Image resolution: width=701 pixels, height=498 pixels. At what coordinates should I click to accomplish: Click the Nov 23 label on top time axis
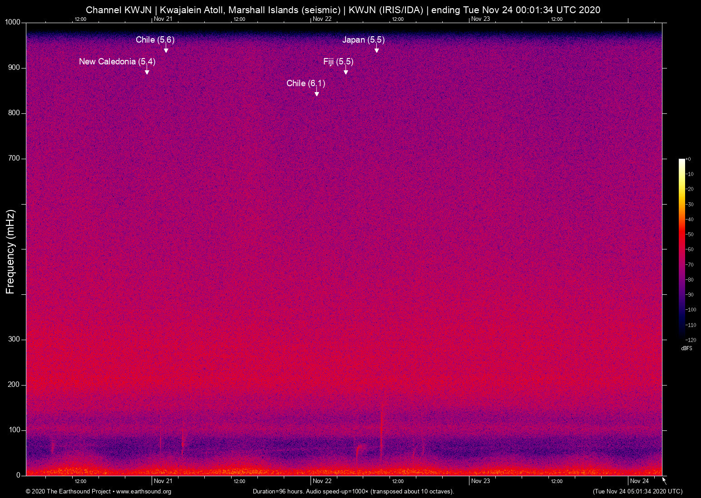480,19
